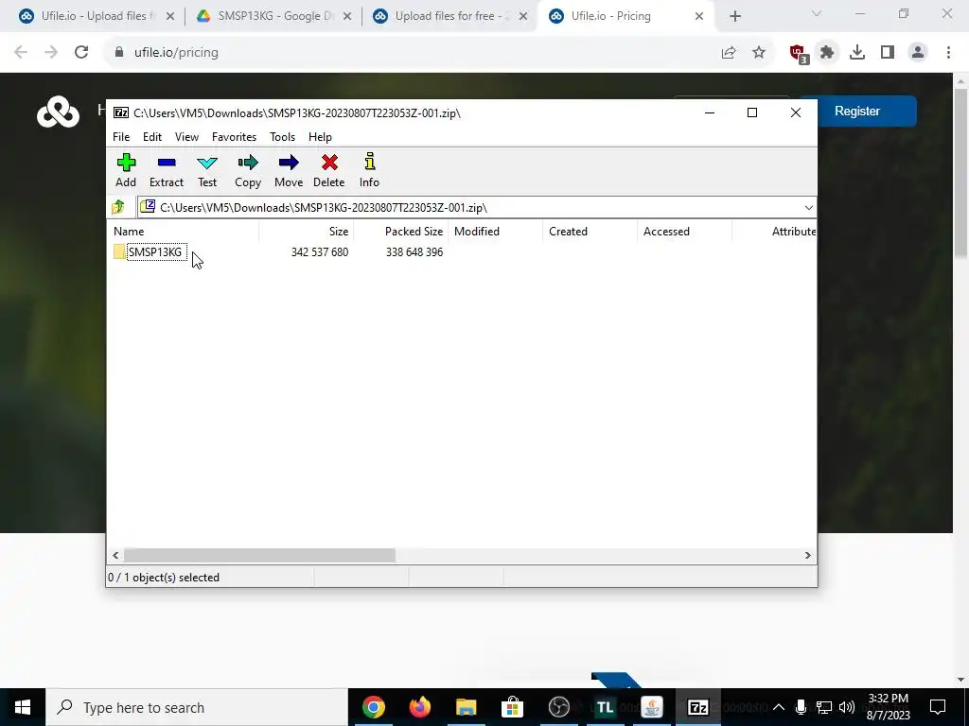Open a new Chrome tab
Viewport: 969px width, 726px height.
click(x=734, y=17)
